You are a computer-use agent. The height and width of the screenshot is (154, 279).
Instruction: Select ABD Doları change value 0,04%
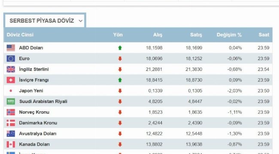point(235,48)
